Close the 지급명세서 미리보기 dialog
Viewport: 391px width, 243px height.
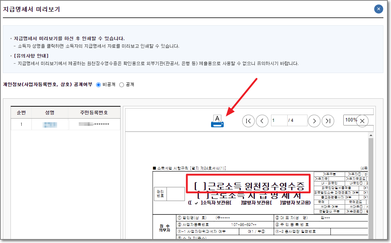tap(378, 9)
